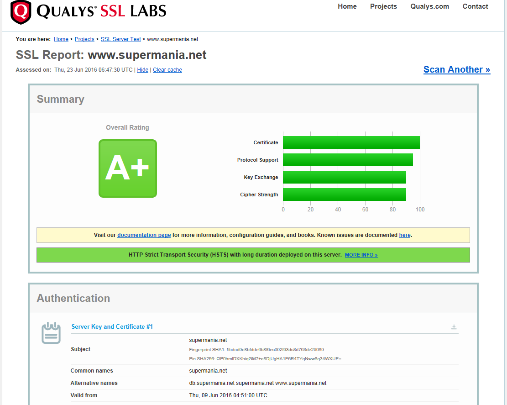Click the Qualys SSL Labs logo
507x405 pixels.
point(88,12)
